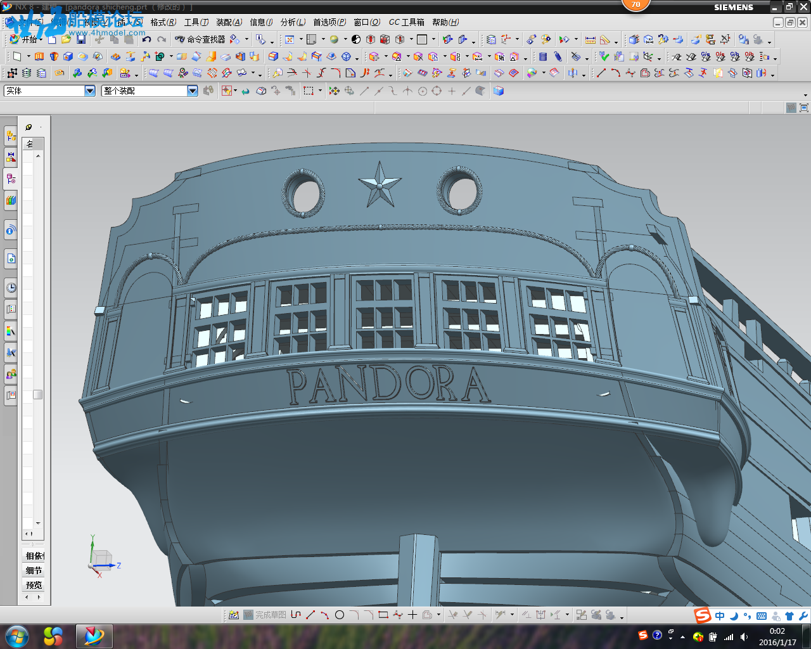Save the part with the floppy disk icon
Image resolution: width=811 pixels, height=649 pixels.
pos(81,39)
